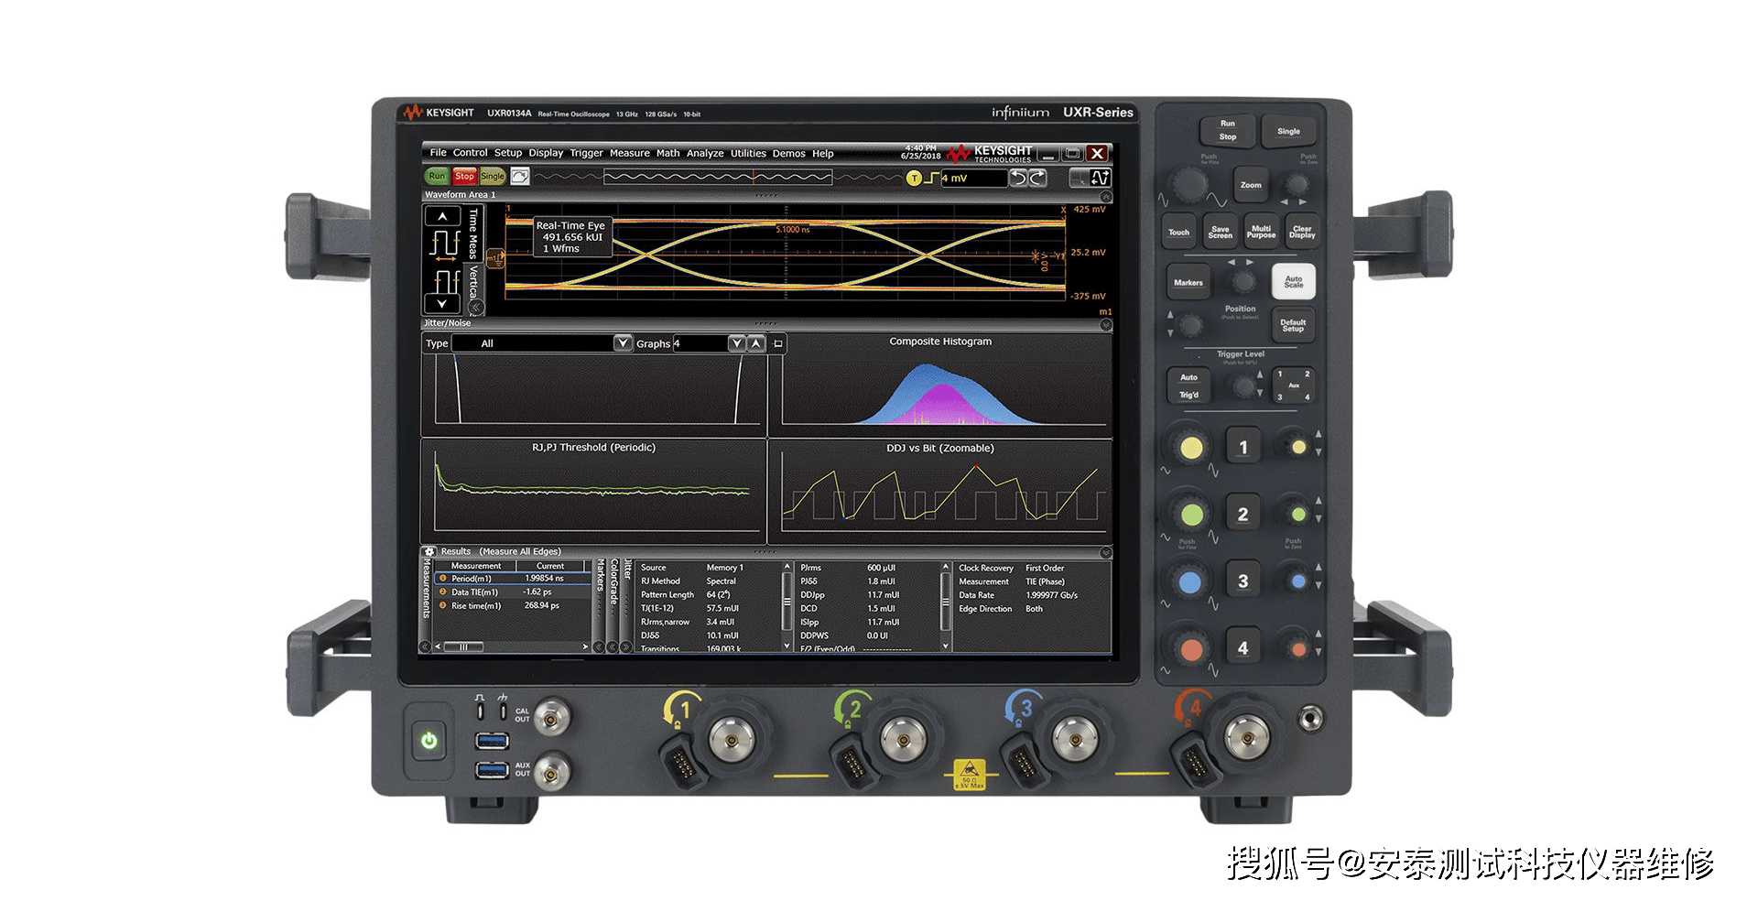The image size is (1758, 901).
Task: Collapse the measurement toolbar with double-chevron
Action: (476, 308)
